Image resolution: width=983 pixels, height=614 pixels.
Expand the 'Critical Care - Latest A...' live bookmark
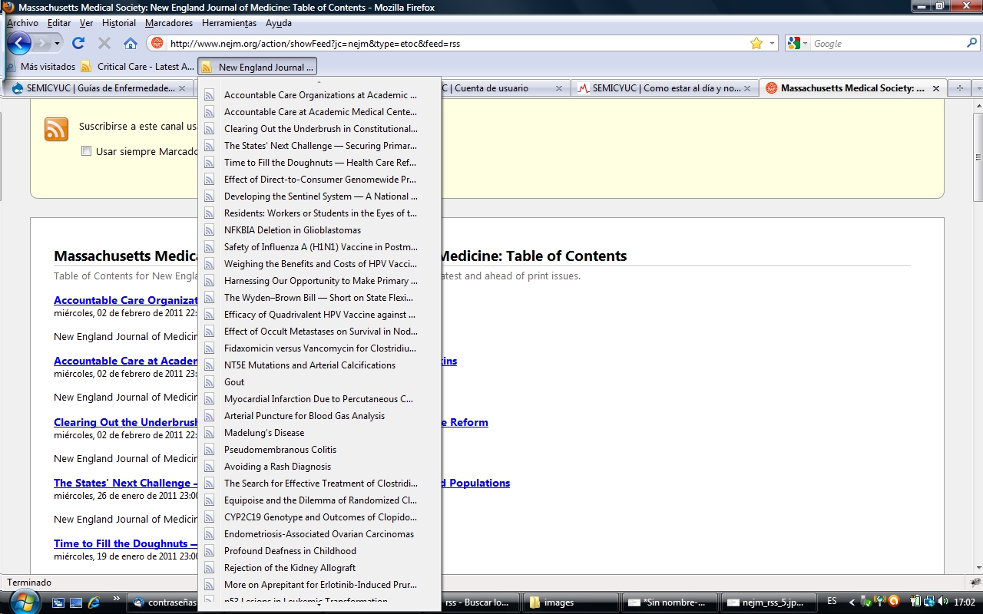click(x=138, y=67)
